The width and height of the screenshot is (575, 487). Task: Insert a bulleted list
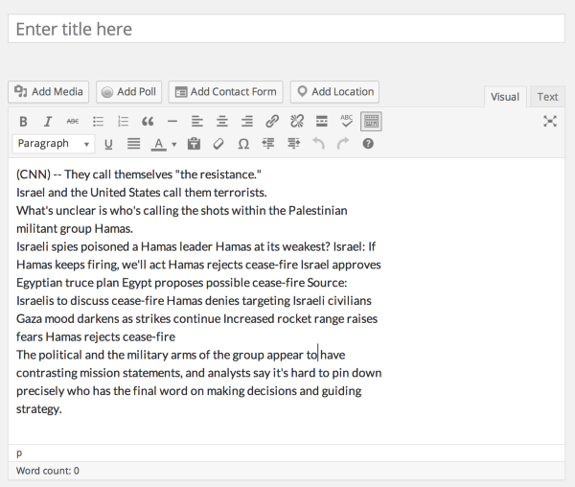tap(97, 122)
